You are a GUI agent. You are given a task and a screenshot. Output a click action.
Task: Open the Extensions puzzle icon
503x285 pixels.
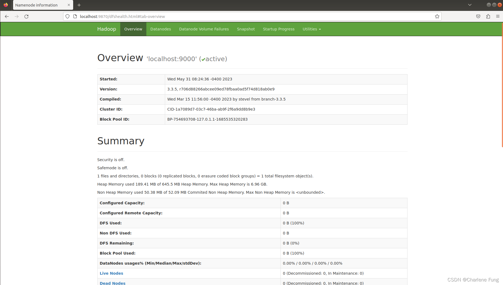point(488,17)
